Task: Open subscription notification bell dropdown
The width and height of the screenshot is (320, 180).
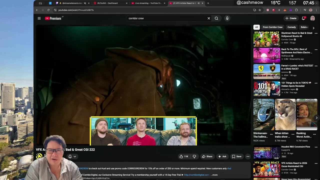Action: coord(72,156)
